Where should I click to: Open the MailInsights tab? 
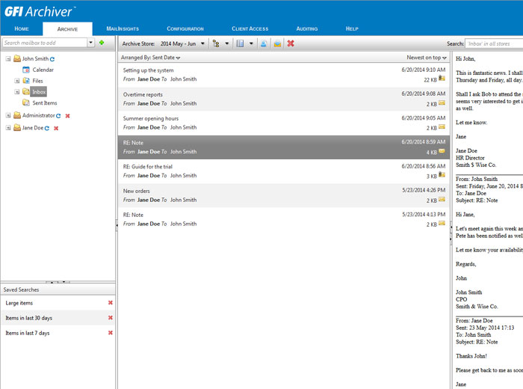(x=123, y=28)
